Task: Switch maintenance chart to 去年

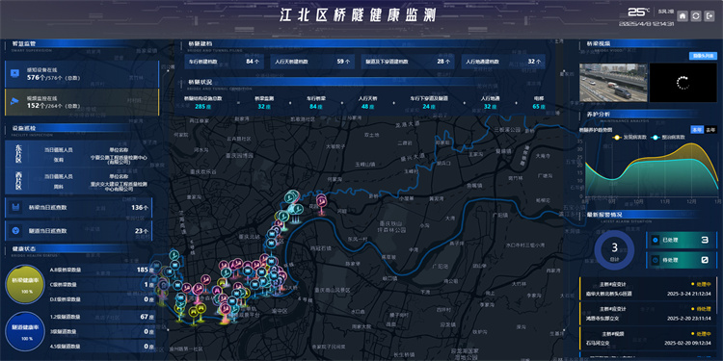Action: (710, 130)
